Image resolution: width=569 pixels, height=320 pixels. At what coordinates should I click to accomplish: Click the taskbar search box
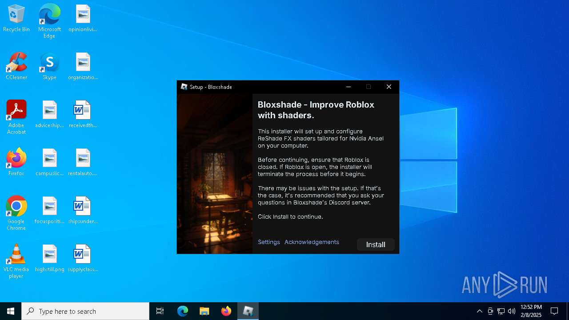tap(85, 311)
